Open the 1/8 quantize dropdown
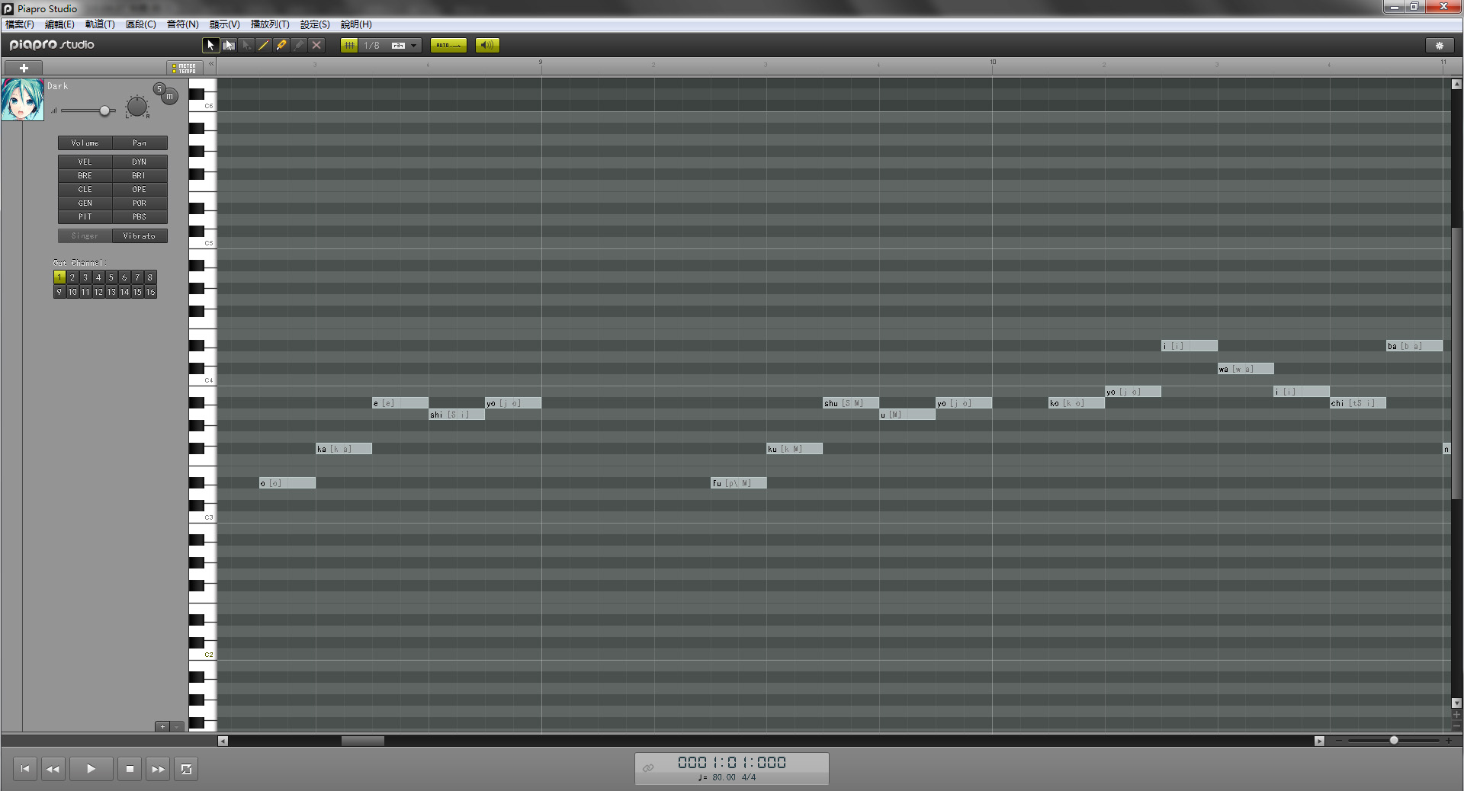Viewport: 1464px width, 791px height. (x=413, y=46)
